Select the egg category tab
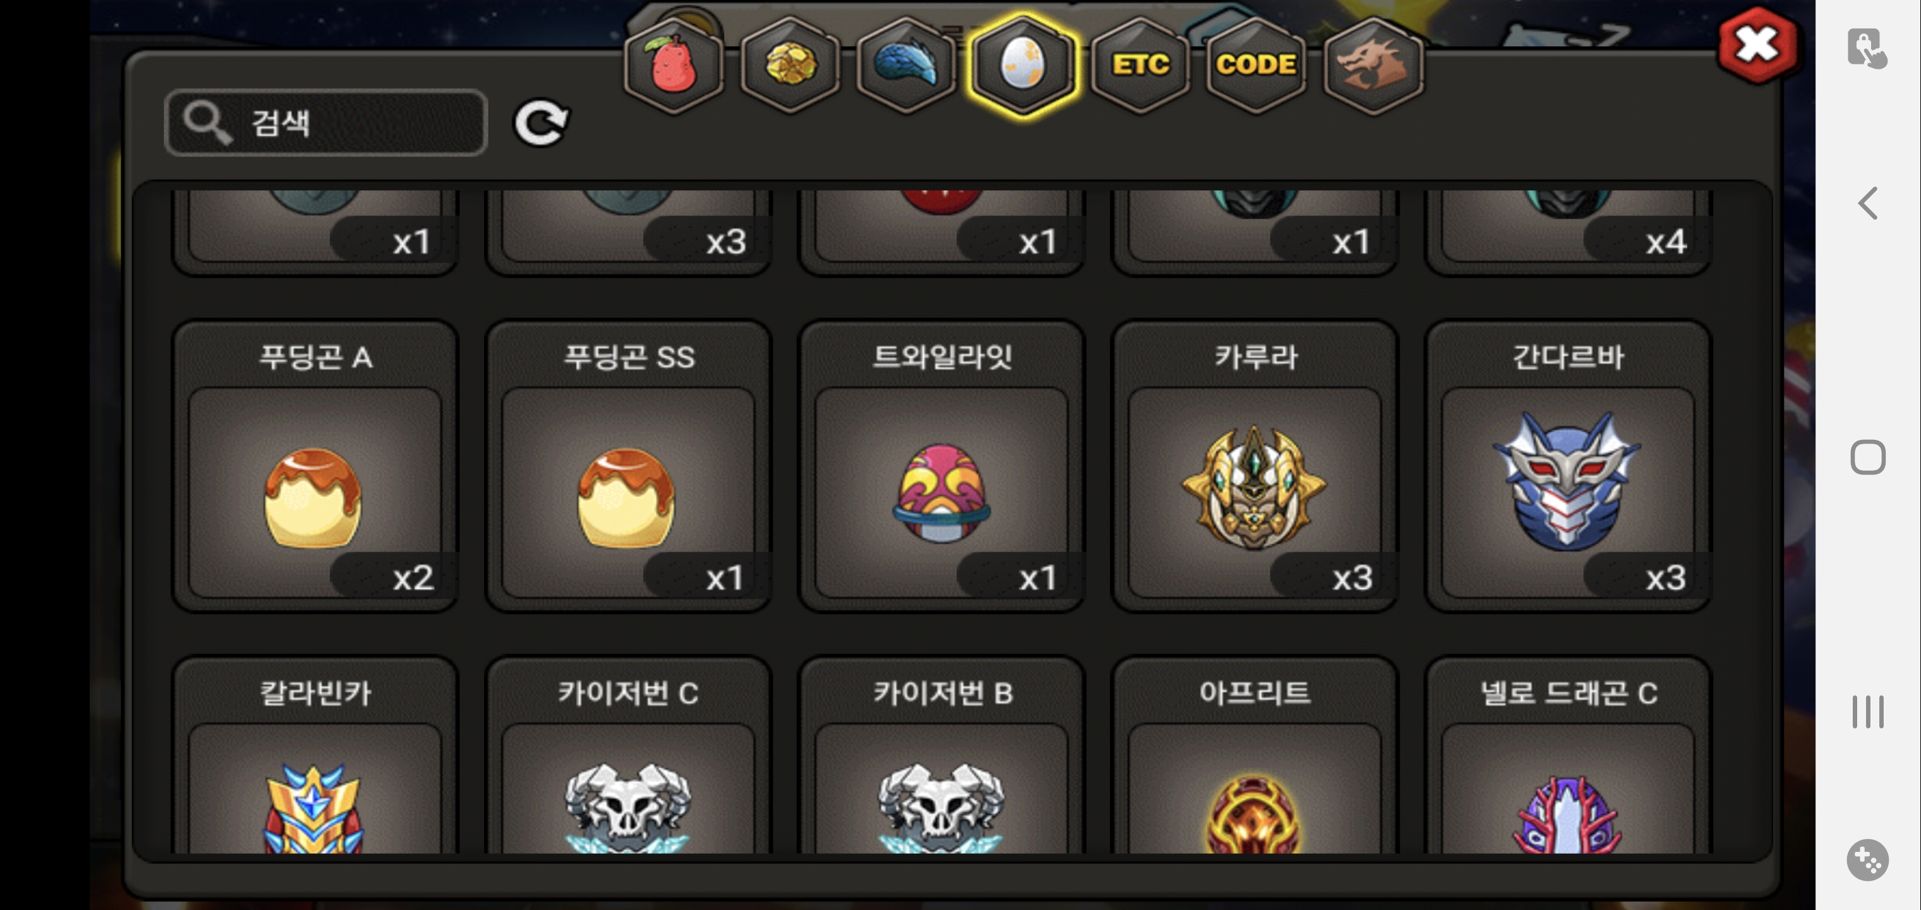 point(1022,65)
